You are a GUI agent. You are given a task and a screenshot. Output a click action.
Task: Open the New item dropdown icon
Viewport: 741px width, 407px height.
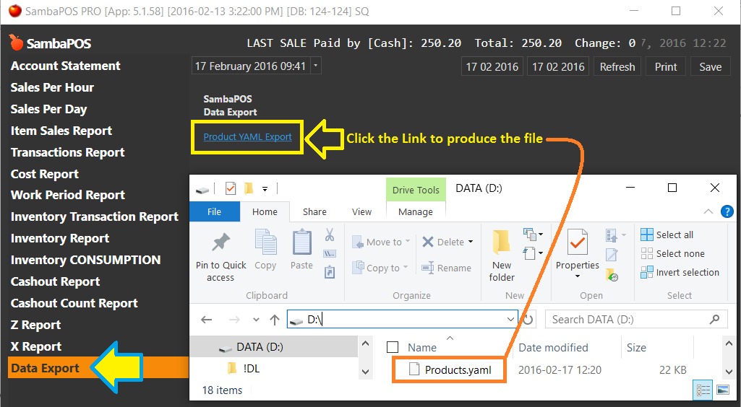(x=533, y=234)
